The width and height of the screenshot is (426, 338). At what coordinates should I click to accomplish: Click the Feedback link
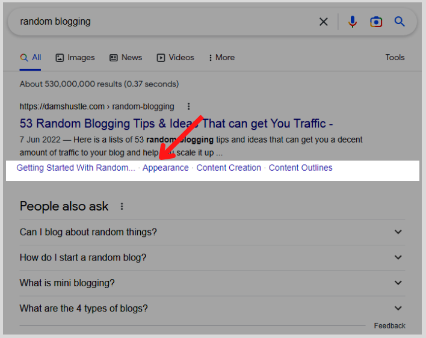[x=389, y=326]
